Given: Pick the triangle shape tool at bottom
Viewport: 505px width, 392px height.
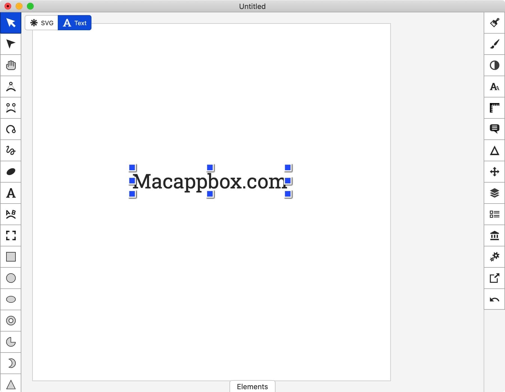Looking at the screenshot, I should pos(11,384).
